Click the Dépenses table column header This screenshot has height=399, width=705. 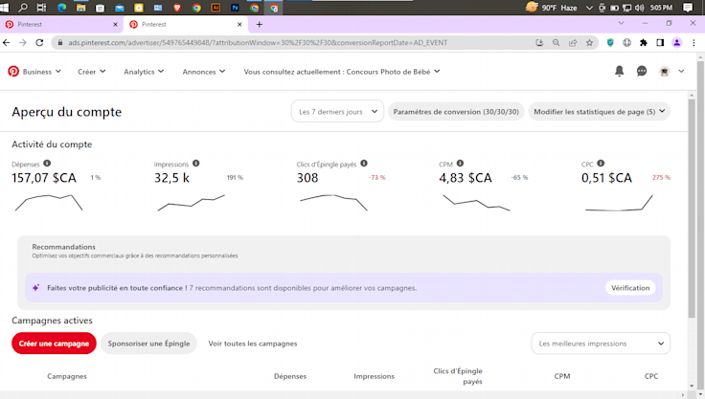(x=290, y=376)
